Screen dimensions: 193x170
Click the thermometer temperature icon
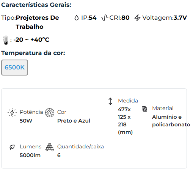click(x=6, y=40)
